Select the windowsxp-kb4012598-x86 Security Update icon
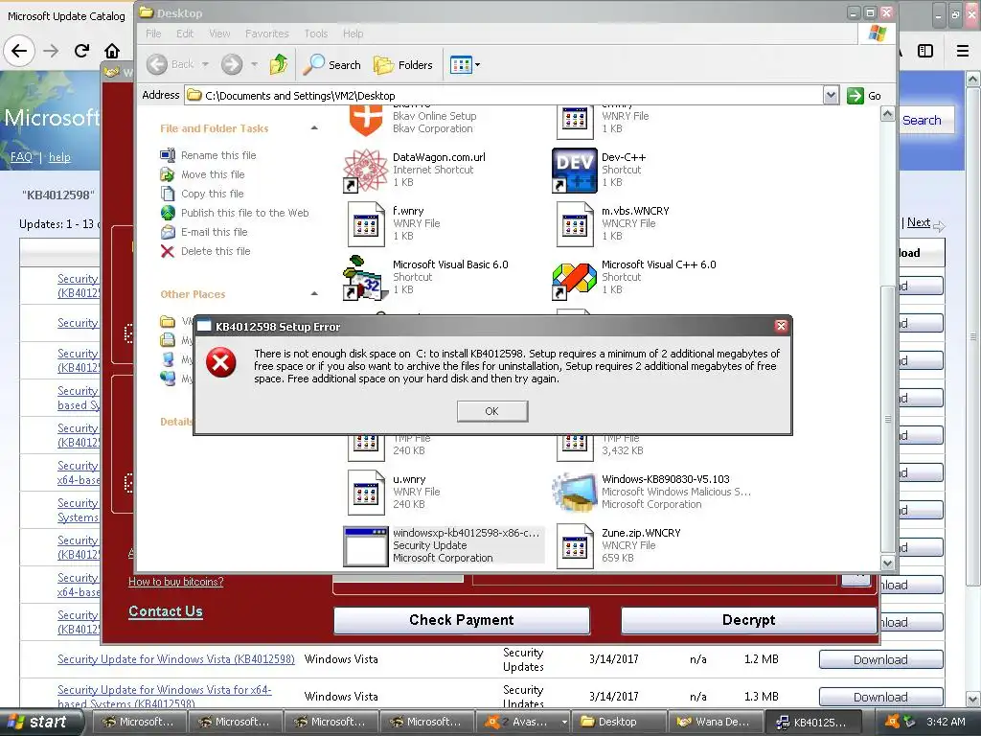The width and height of the screenshot is (981, 736). pos(365,545)
